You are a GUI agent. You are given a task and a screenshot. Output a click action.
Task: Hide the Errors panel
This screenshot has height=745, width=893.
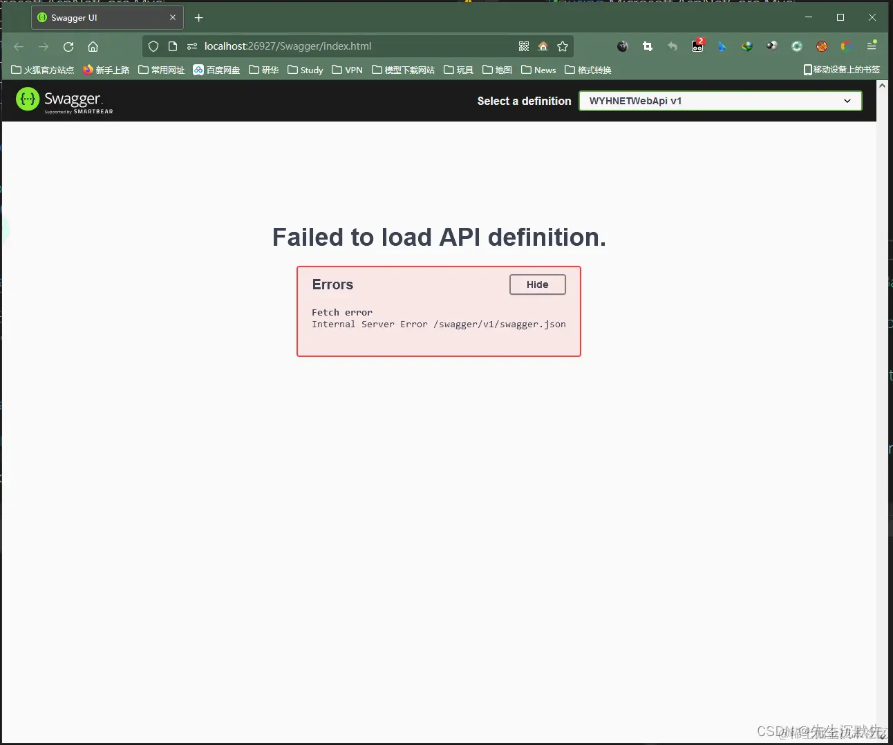click(538, 284)
